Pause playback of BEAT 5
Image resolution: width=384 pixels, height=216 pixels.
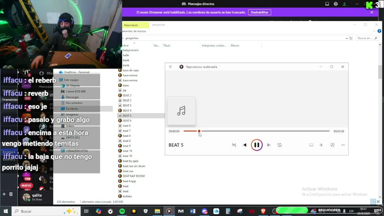coord(257,145)
